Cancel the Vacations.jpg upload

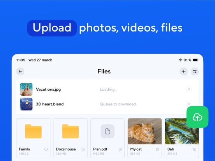(189, 89)
